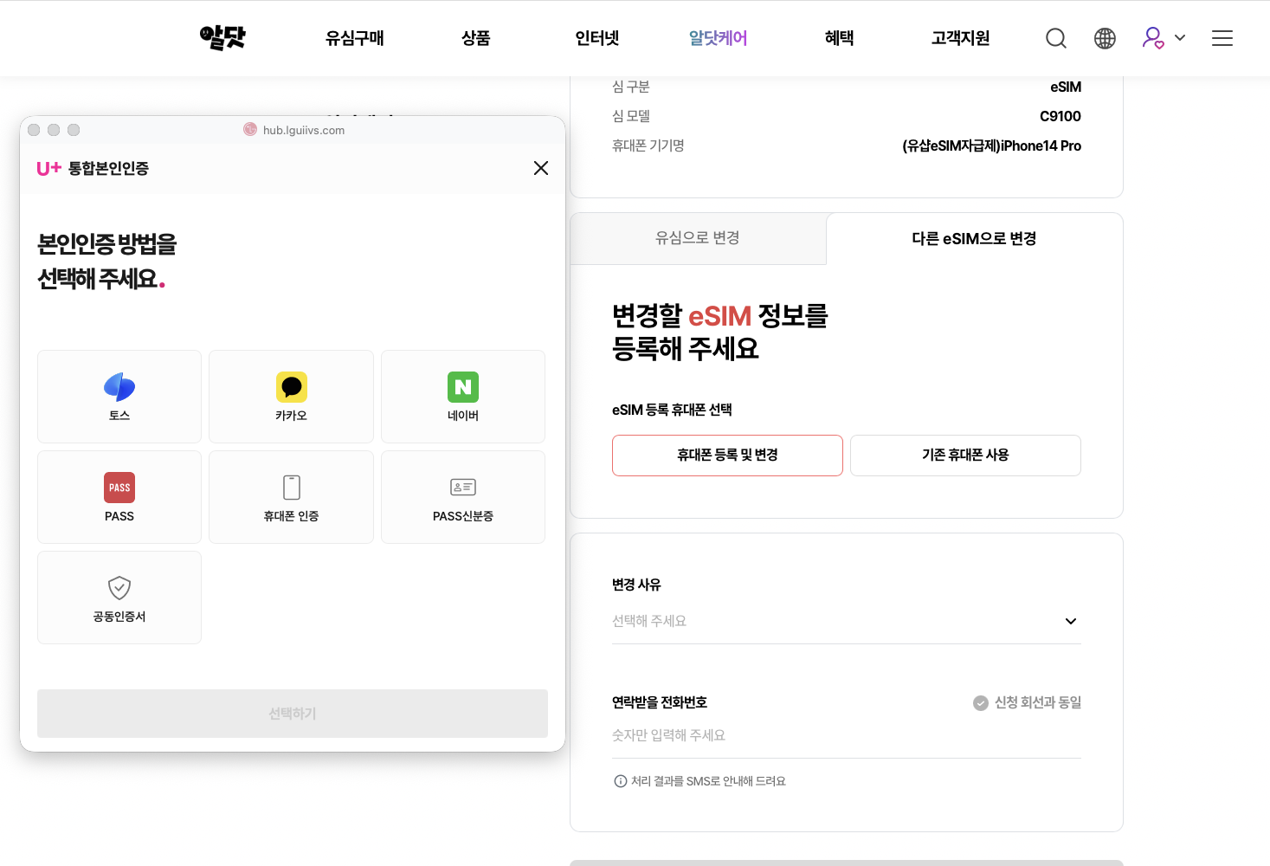This screenshot has width=1270, height=866.
Task: Click the 처리 결과를 SMS로 안내해 드려요 notice
Action: tap(708, 781)
